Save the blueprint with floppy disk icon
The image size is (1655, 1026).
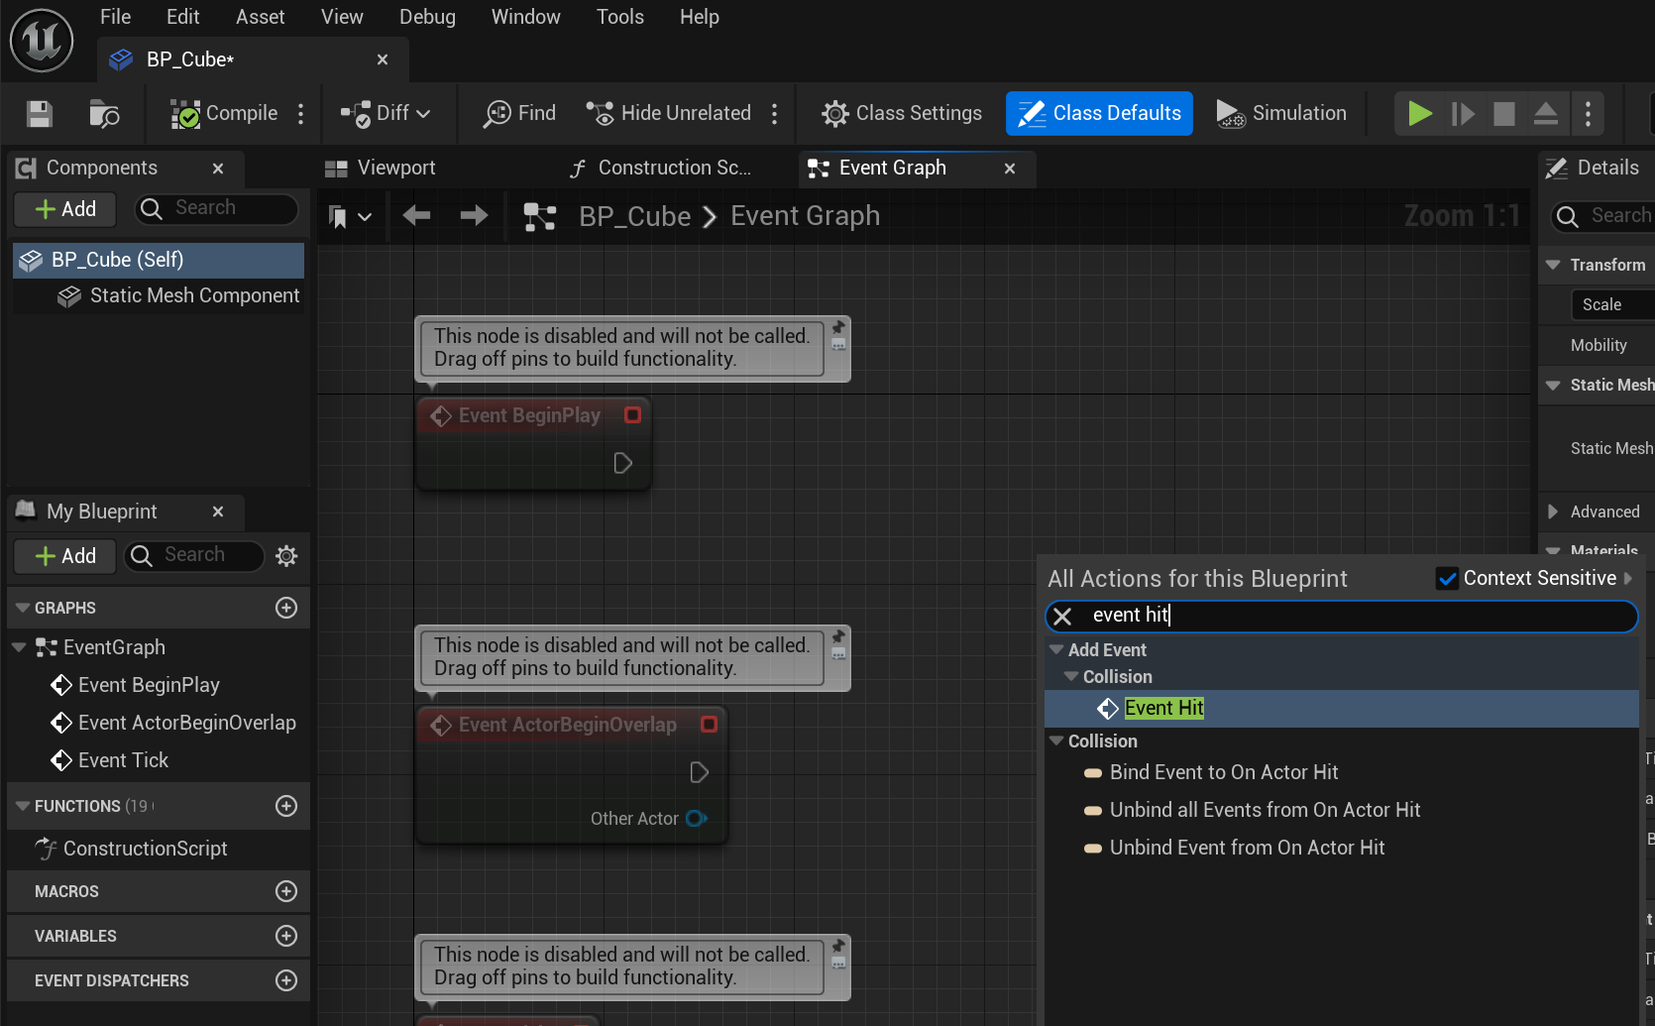pos(40,114)
